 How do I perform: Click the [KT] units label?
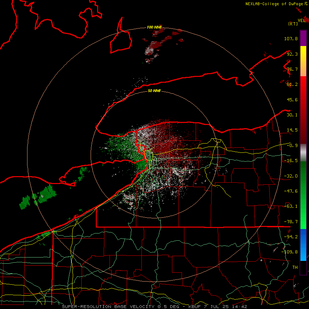click(x=293, y=24)
